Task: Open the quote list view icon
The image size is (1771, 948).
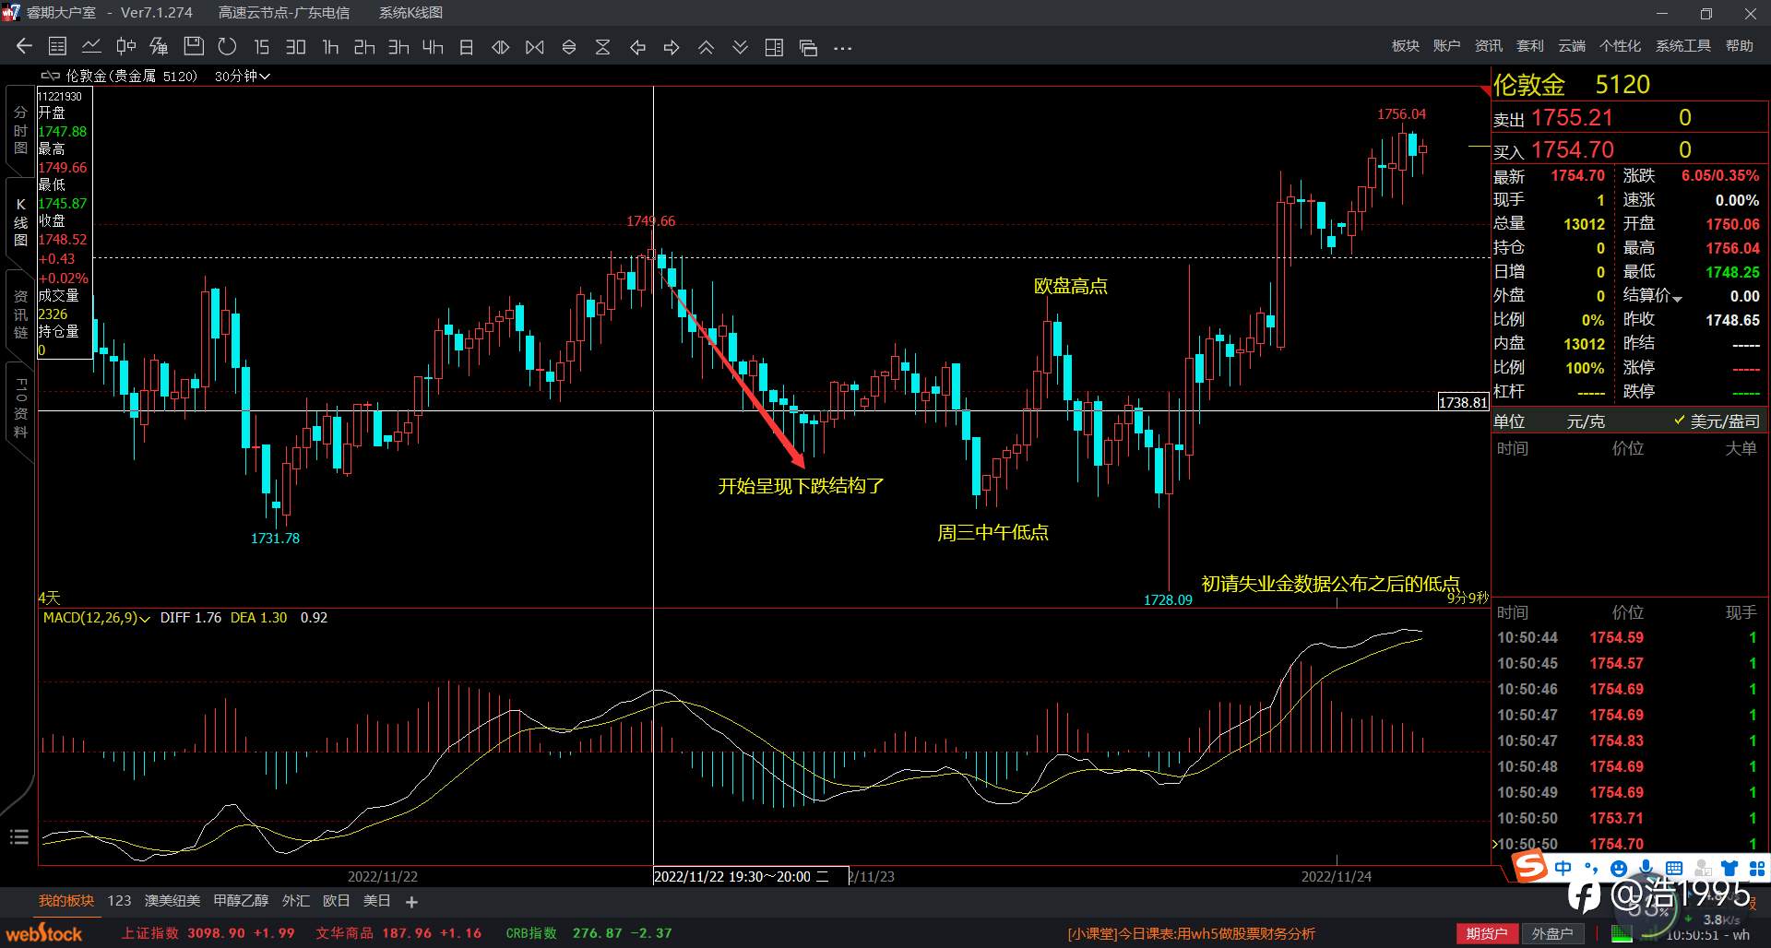Action: click(x=57, y=46)
